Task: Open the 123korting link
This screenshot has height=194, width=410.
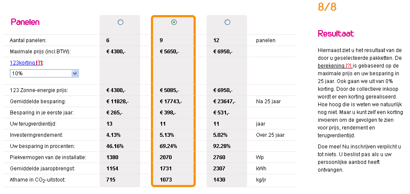Action: click(22, 62)
